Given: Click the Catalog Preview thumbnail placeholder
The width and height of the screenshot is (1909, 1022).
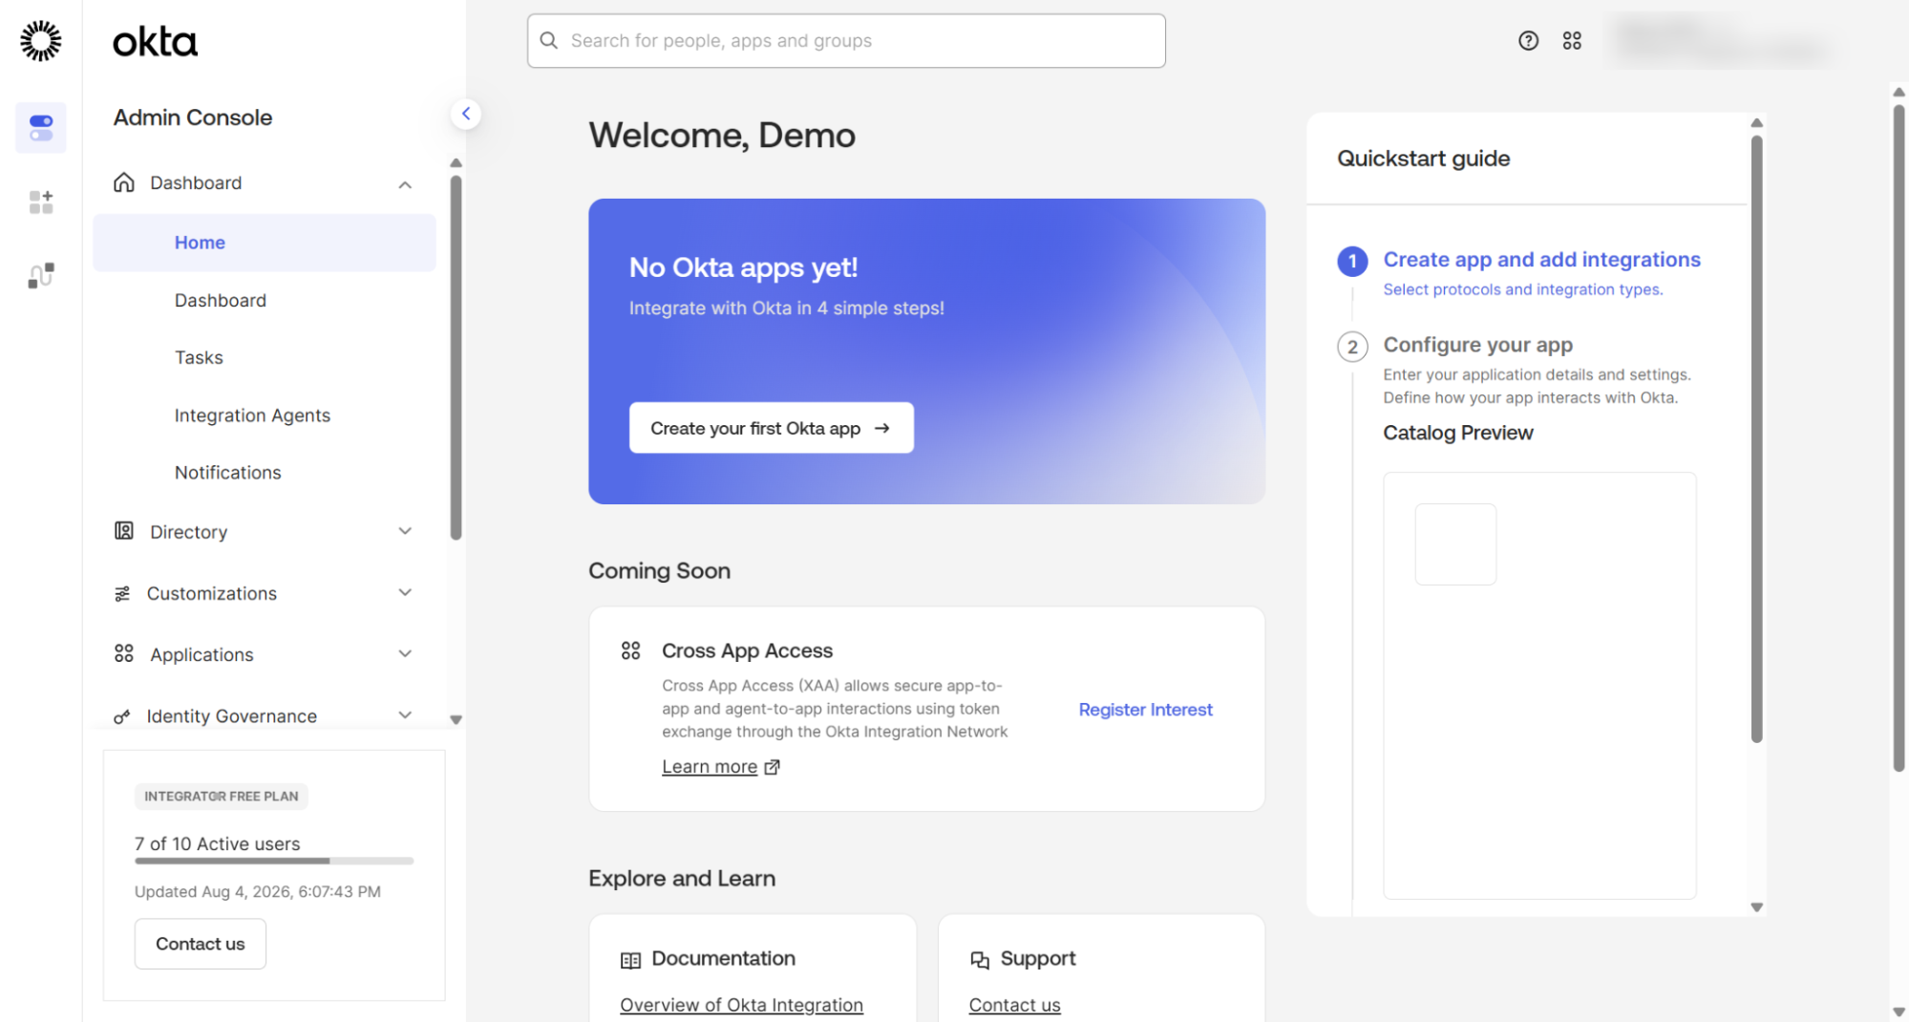Looking at the screenshot, I should [x=1455, y=544].
